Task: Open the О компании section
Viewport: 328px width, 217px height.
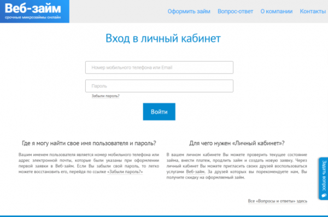Action: click(x=276, y=11)
